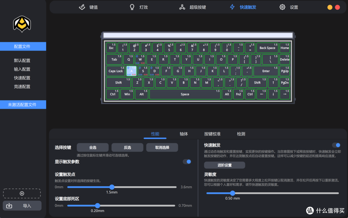Click the 什么值得买 watermark icon
Screen dimensions: 348x218
coord(310,210)
